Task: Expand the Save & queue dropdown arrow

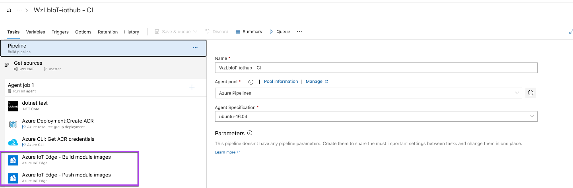Action: pyautogui.click(x=195, y=32)
